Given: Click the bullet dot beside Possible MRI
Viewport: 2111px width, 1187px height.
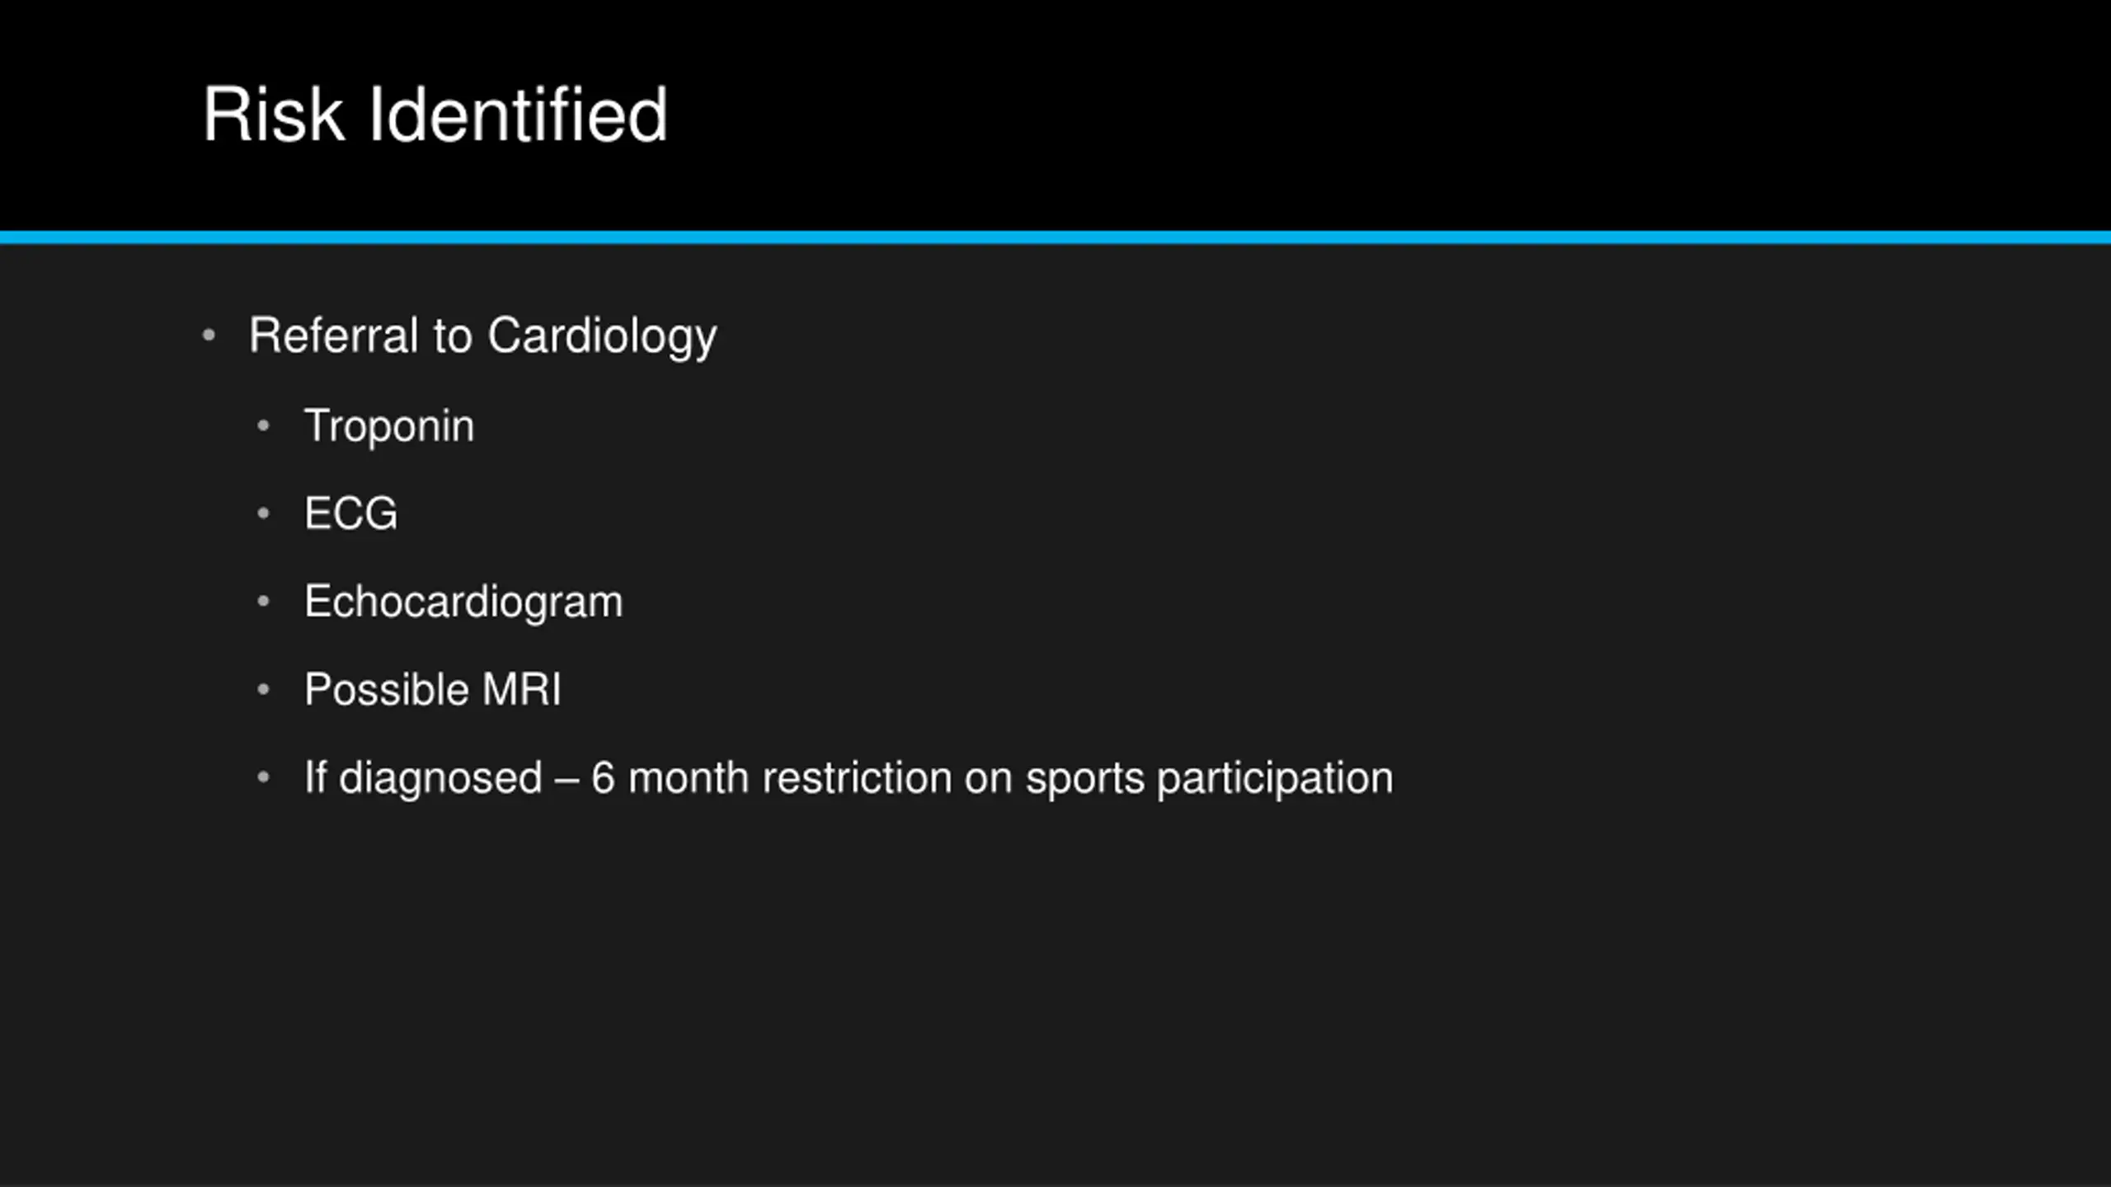Looking at the screenshot, I should point(264,689).
